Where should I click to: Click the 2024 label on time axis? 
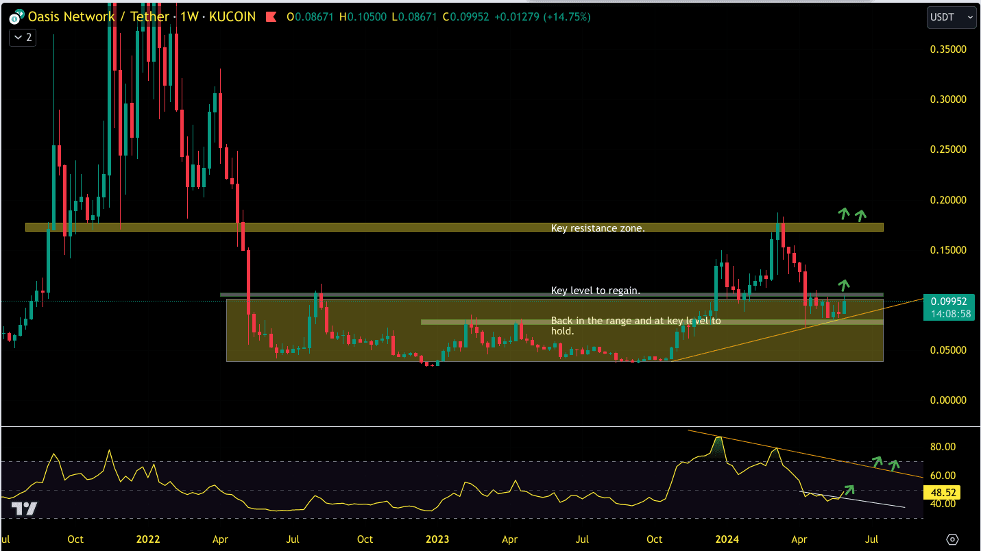pos(727,539)
